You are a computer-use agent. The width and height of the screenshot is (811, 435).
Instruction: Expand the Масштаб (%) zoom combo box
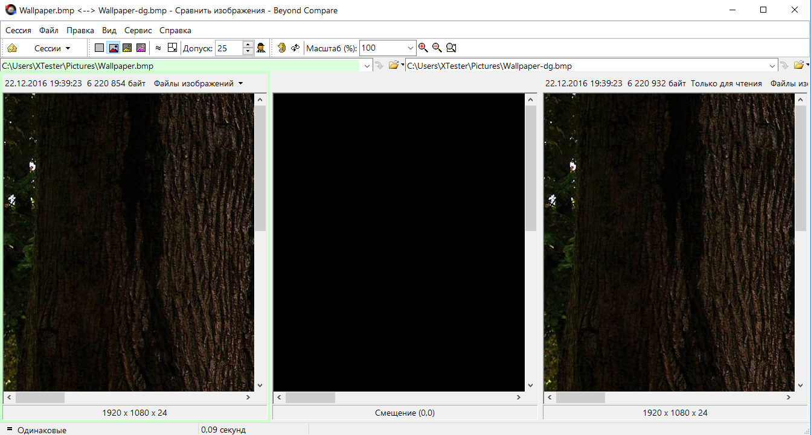[x=411, y=48]
